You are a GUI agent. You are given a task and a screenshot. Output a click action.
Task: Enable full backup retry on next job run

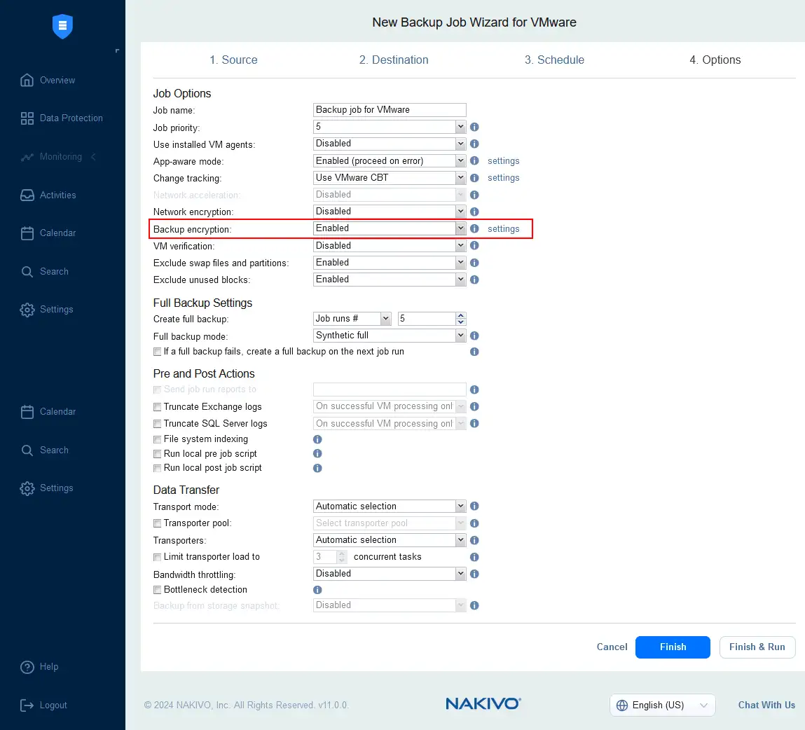[x=157, y=352]
